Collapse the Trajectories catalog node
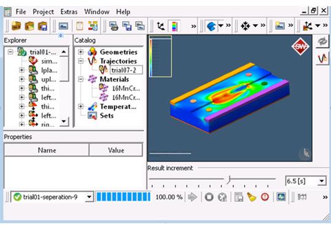Image resolution: width=331 pixels, height=230 pixels. point(81,61)
